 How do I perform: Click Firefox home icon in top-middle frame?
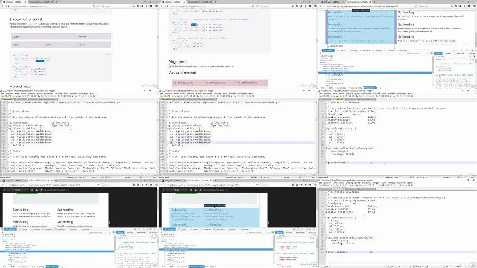[305, 6]
